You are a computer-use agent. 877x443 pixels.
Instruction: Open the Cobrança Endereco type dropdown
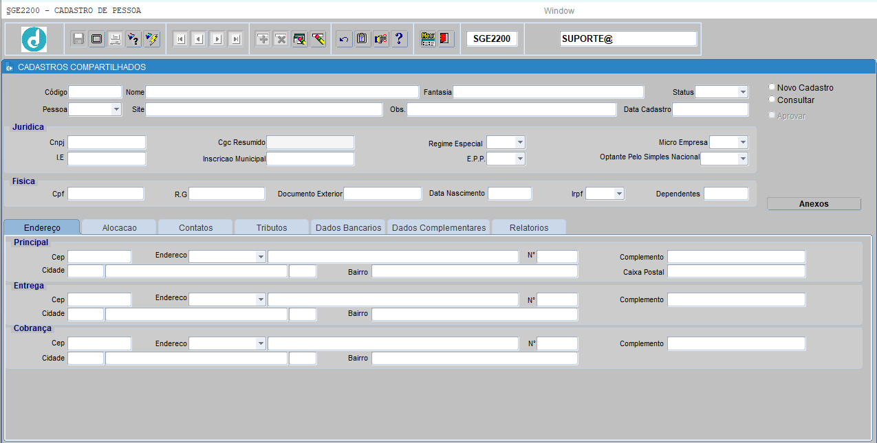pyautogui.click(x=261, y=343)
